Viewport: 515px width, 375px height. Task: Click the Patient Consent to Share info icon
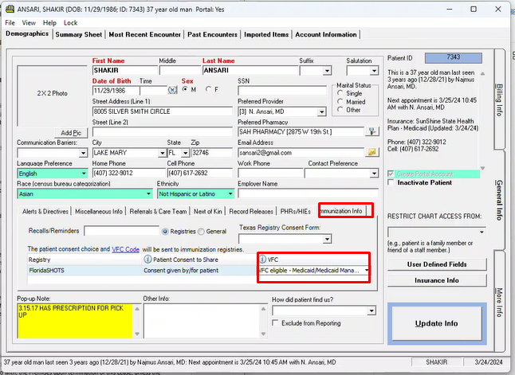pyautogui.click(x=147, y=260)
